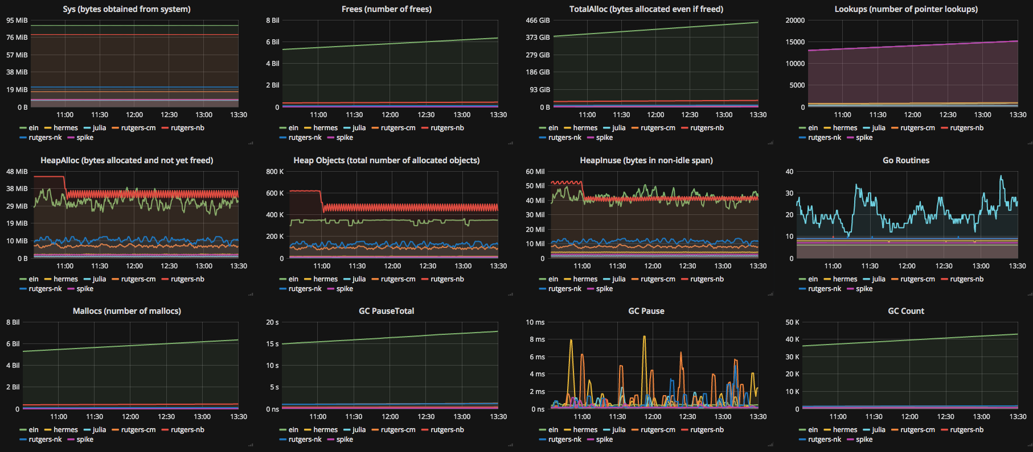The image size is (1033, 452).
Task: Toggle hermes series in GC Pause legend
Action: point(585,430)
